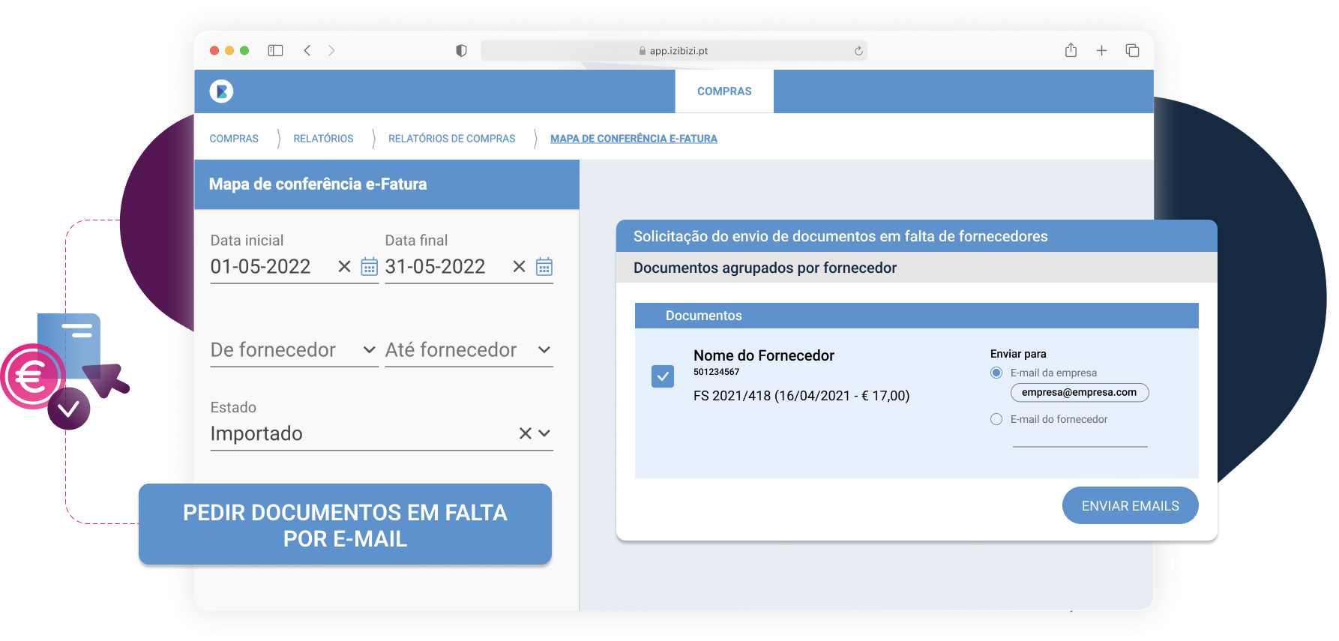Uncheck the Nome do Fornecedor checkbox
This screenshot has height=641, width=1339.
click(x=663, y=376)
